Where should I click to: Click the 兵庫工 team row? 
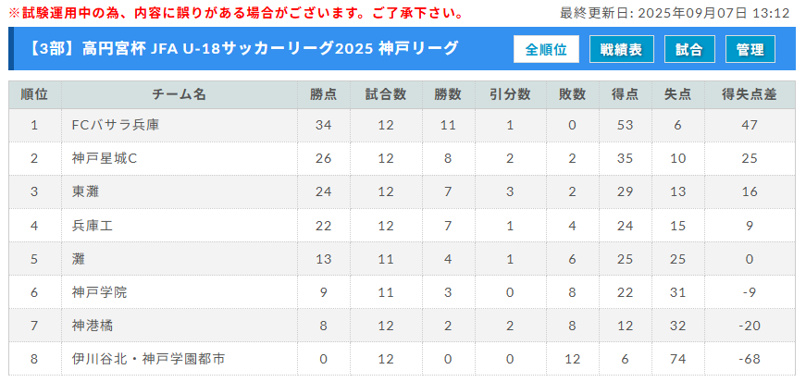[x=402, y=225]
